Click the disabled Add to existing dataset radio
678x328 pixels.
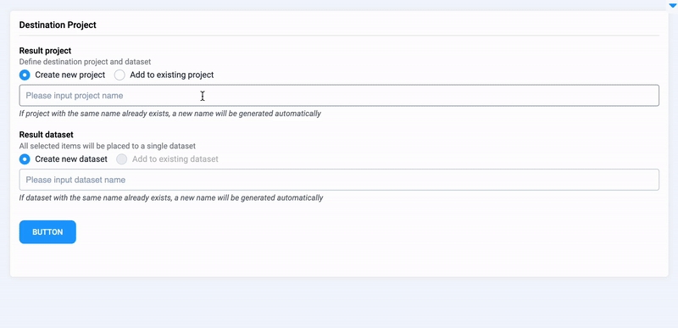(x=122, y=159)
